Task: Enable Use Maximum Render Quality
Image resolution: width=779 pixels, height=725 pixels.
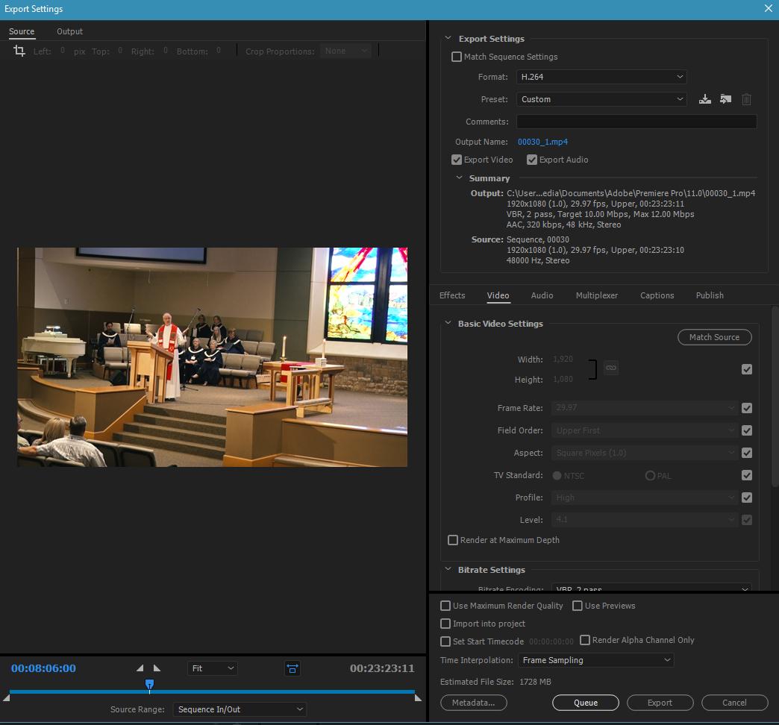Action: [445, 606]
